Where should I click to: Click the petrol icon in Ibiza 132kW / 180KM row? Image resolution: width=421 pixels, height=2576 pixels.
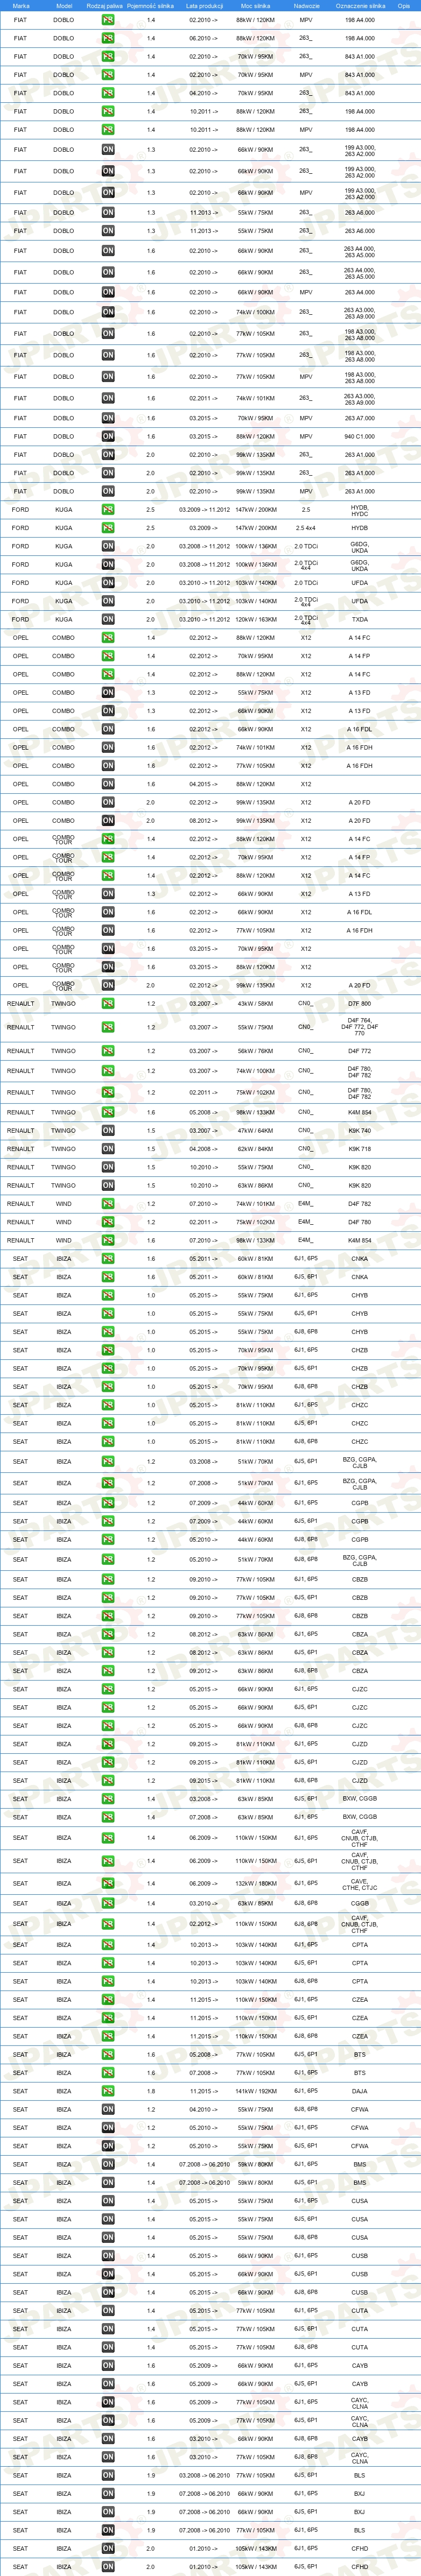(x=108, y=1883)
